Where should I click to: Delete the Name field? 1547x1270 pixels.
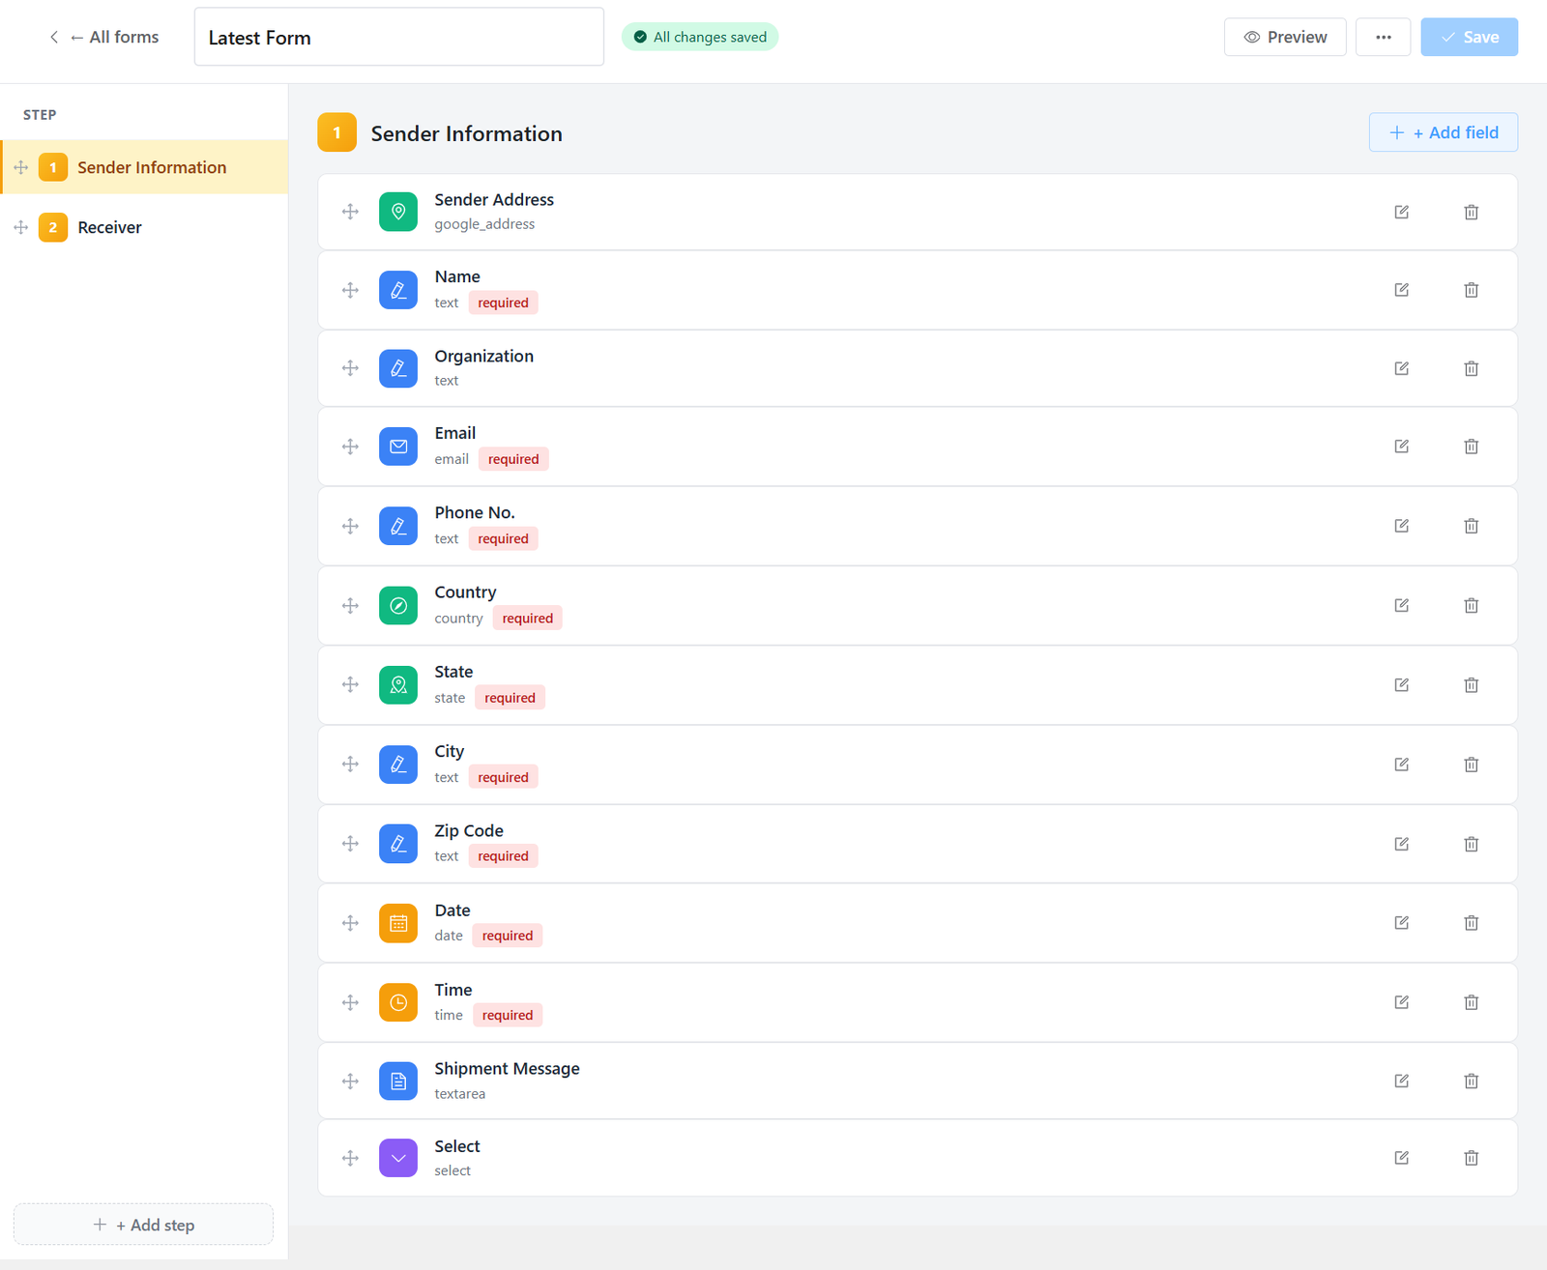tap(1471, 290)
